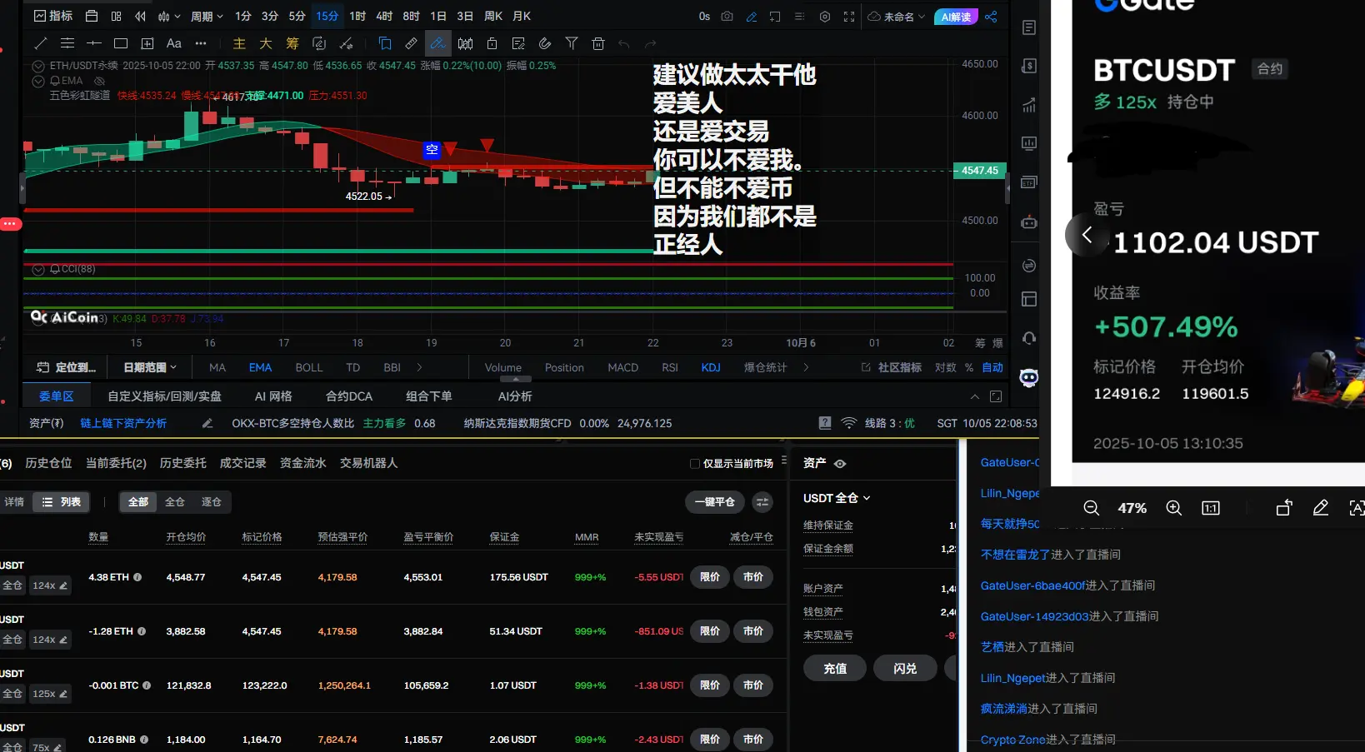Open the 日期范围 date range dropdown
Image resolution: width=1365 pixels, height=752 pixels.
[150, 367]
